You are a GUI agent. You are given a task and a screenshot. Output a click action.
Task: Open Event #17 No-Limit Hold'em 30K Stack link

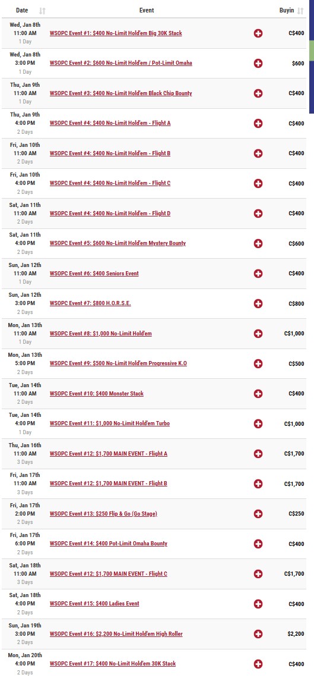[113, 664]
